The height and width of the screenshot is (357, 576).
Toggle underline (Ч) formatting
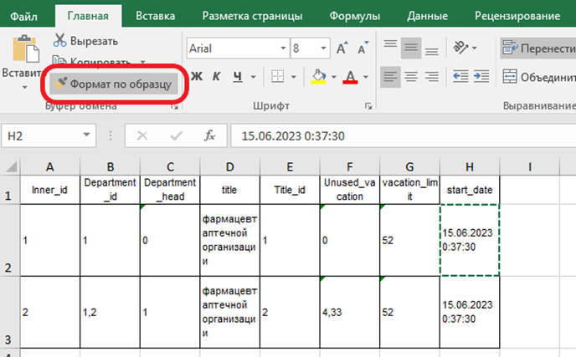(239, 77)
